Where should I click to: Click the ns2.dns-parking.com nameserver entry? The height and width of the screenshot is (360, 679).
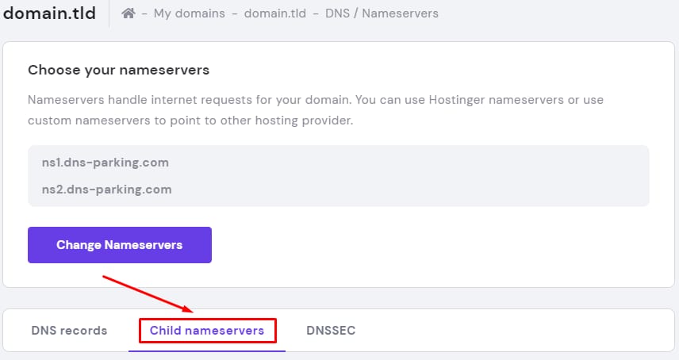[106, 190]
